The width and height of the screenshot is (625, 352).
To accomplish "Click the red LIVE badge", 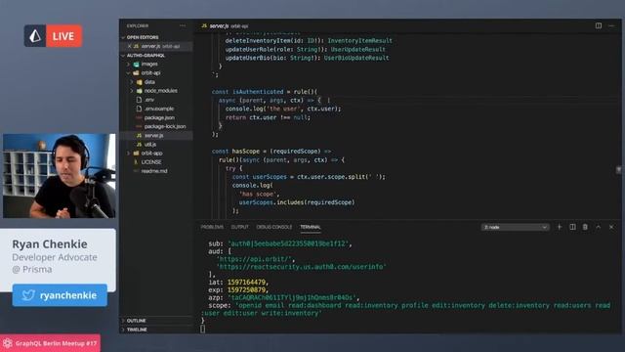I will pyautogui.click(x=63, y=36).
